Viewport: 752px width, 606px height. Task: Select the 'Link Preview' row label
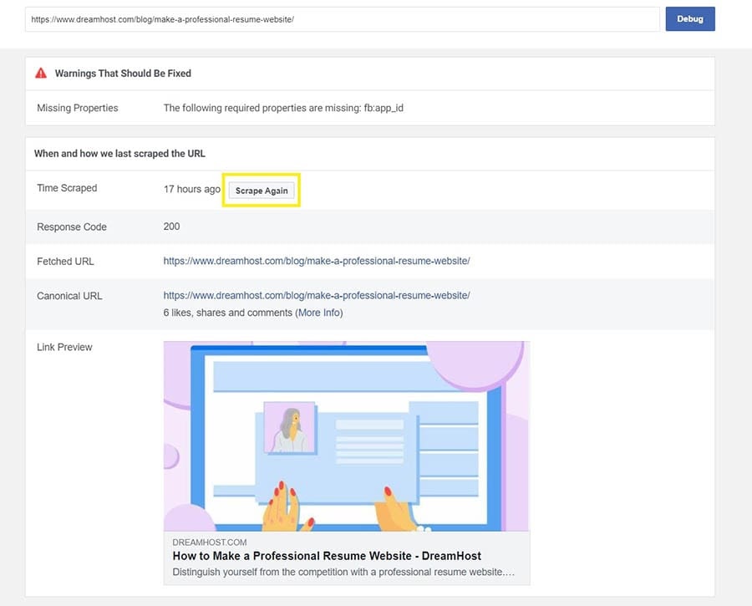[x=64, y=347]
